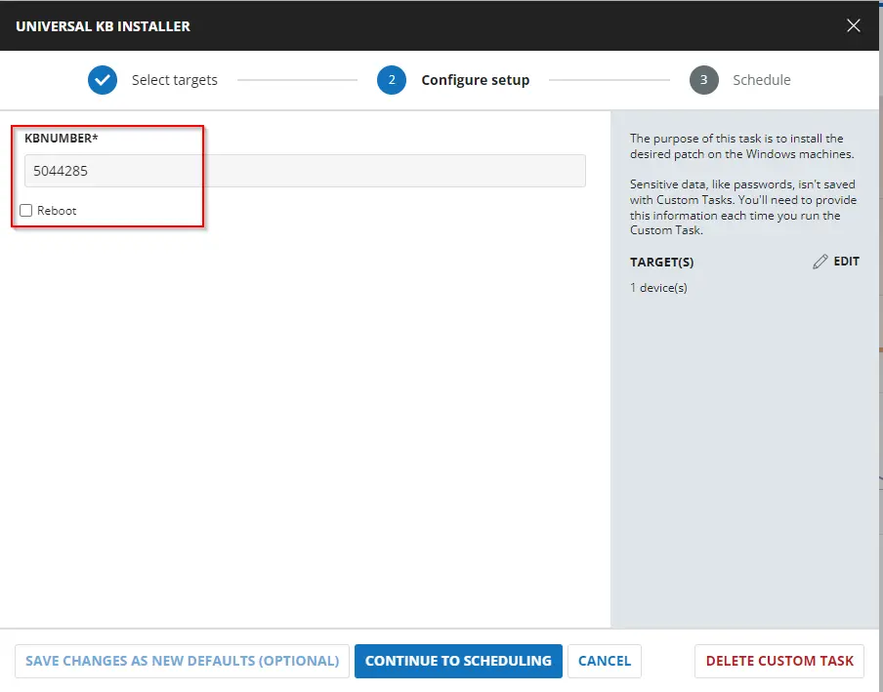Click the Reboot label text
883x692 pixels.
(57, 211)
